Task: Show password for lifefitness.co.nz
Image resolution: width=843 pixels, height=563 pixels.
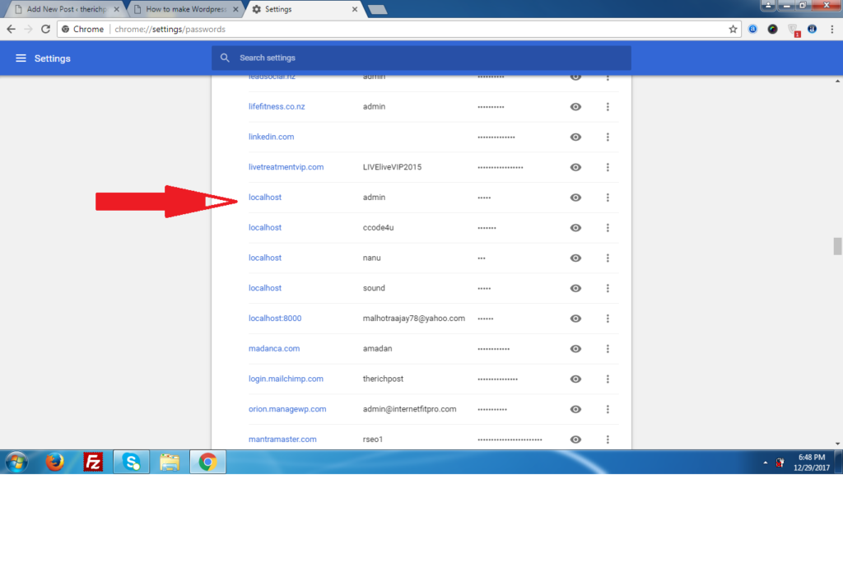Action: 575,106
